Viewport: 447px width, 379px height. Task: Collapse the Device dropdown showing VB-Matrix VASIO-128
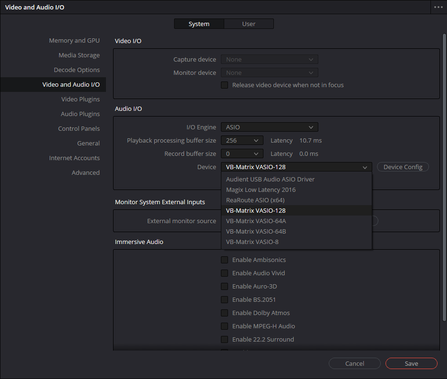297,167
